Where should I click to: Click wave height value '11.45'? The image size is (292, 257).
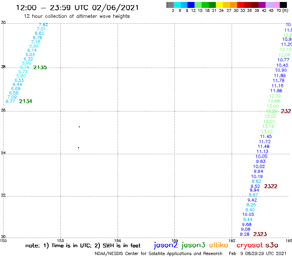[266, 136]
